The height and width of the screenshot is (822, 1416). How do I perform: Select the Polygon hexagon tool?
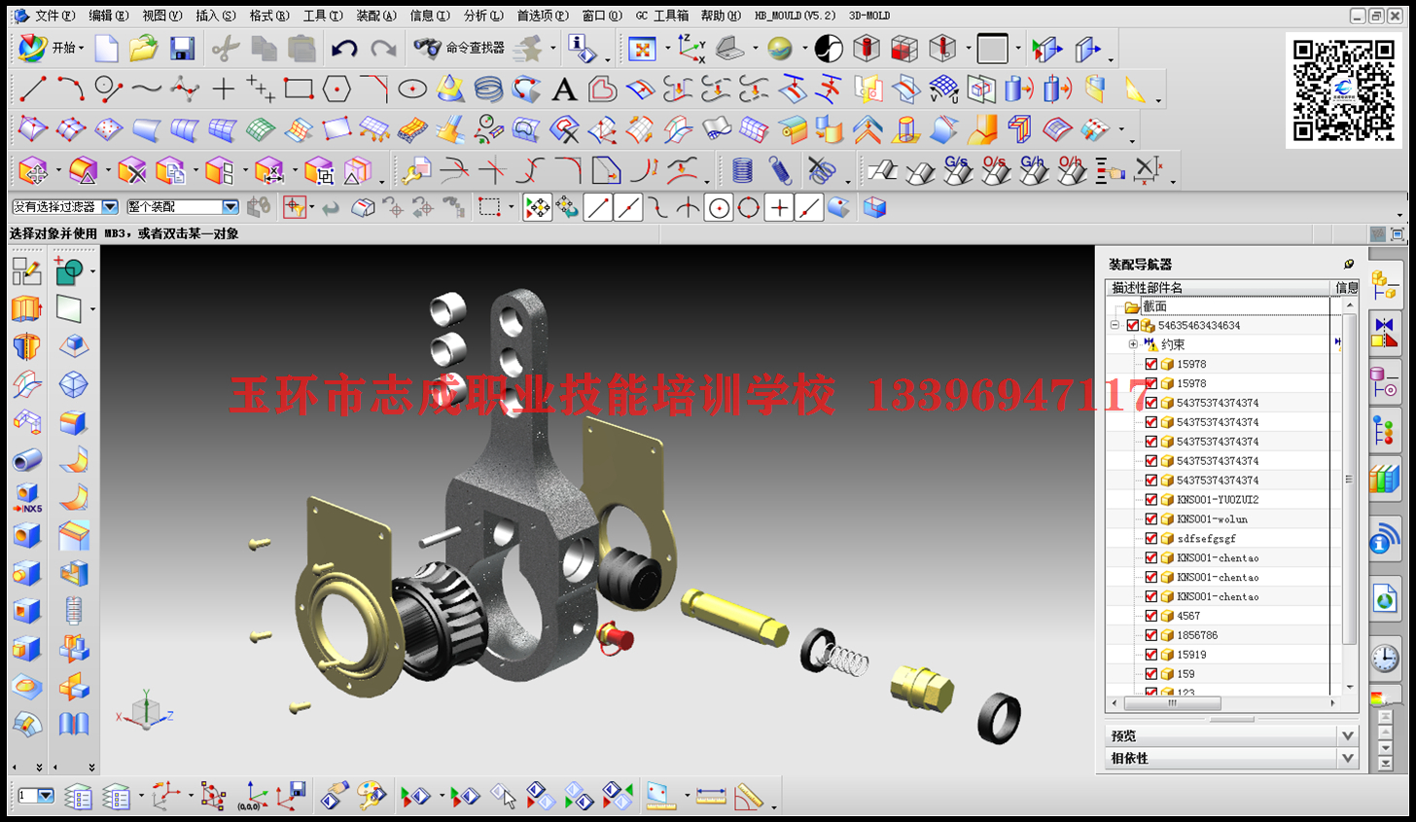coord(336,89)
